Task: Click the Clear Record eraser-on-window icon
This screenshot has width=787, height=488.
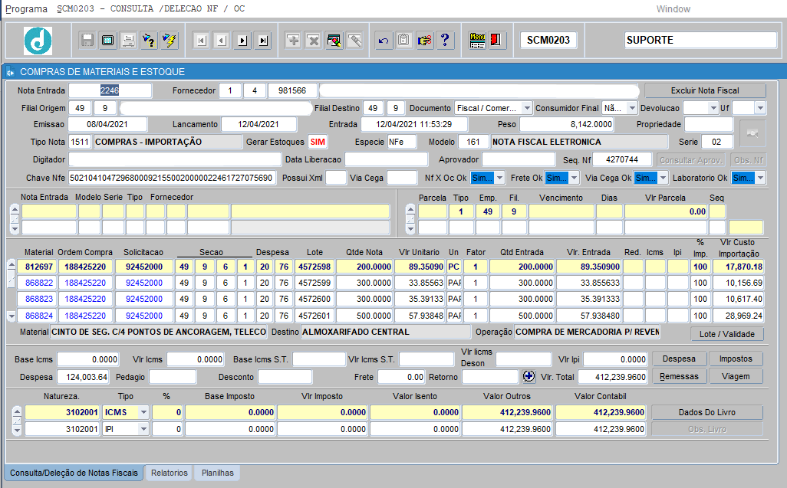Action: 334,40
